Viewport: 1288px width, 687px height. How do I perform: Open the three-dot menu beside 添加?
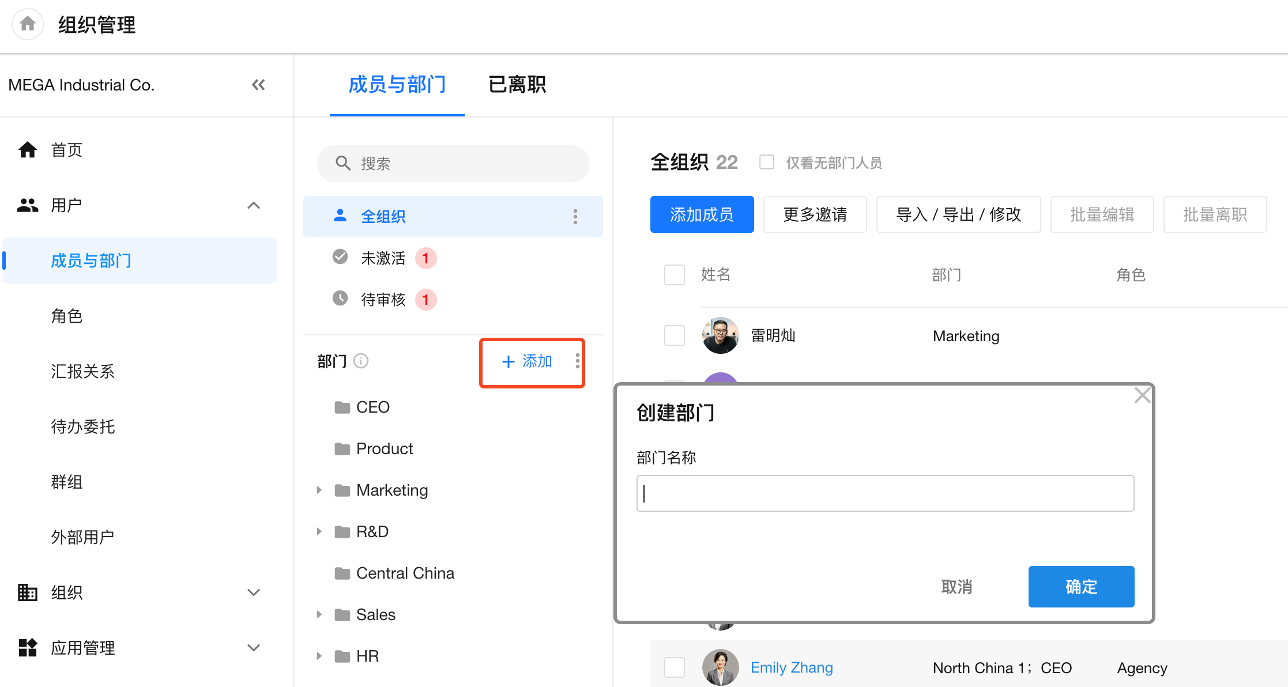click(577, 361)
